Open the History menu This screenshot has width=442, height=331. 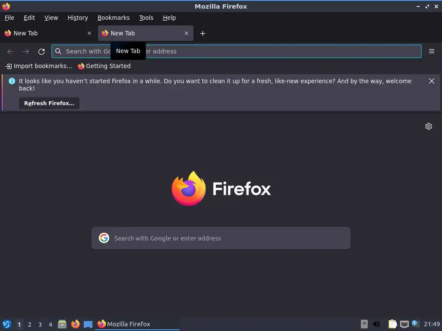(x=78, y=18)
